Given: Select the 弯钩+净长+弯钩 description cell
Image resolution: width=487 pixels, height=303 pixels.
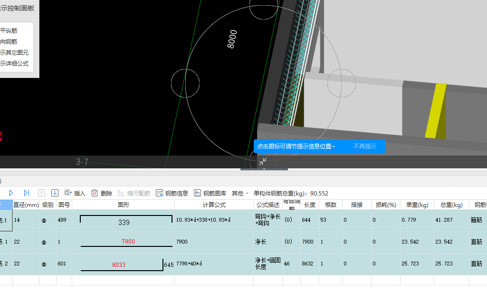Looking at the screenshot, I should (x=267, y=220).
